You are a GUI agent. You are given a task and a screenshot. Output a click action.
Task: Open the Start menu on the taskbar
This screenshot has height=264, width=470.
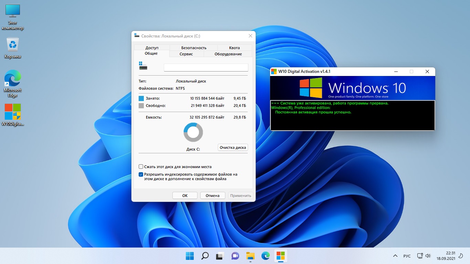(x=190, y=256)
